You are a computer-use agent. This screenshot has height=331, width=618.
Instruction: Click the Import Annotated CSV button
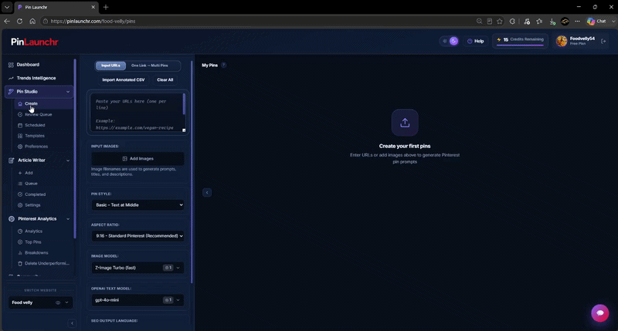coord(124,80)
